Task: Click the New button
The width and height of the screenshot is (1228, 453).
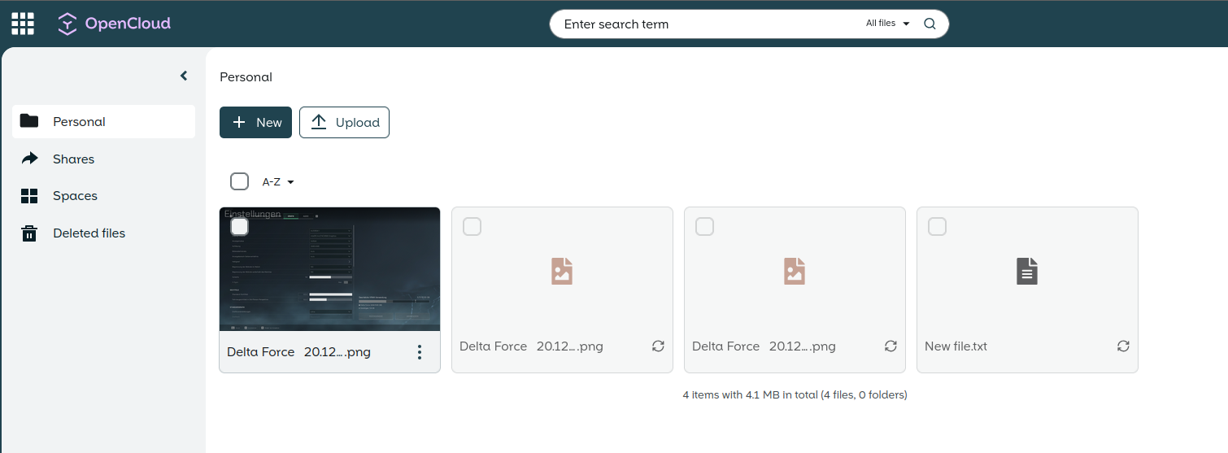Action: 255,122
